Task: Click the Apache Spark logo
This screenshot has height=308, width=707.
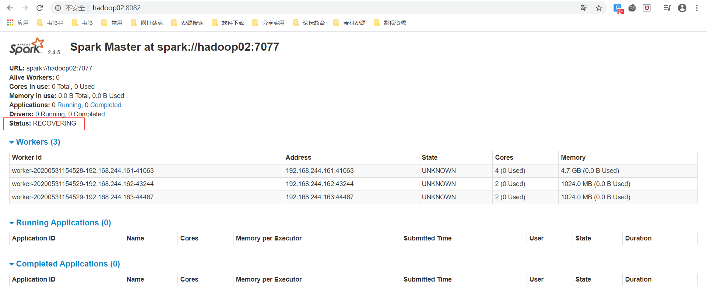Action: pyautogui.click(x=27, y=46)
